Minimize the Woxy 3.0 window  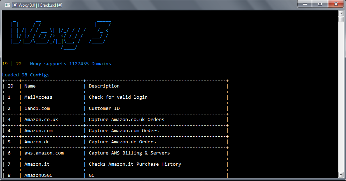pos(305,4)
